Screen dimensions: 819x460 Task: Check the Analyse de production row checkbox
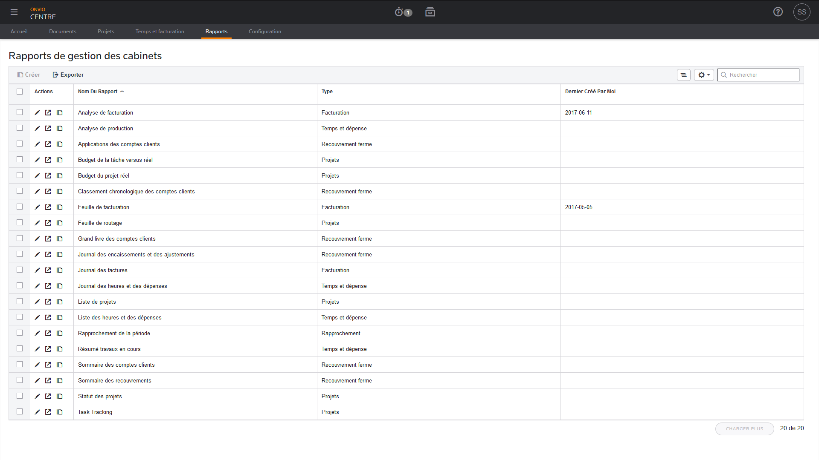[x=20, y=128]
